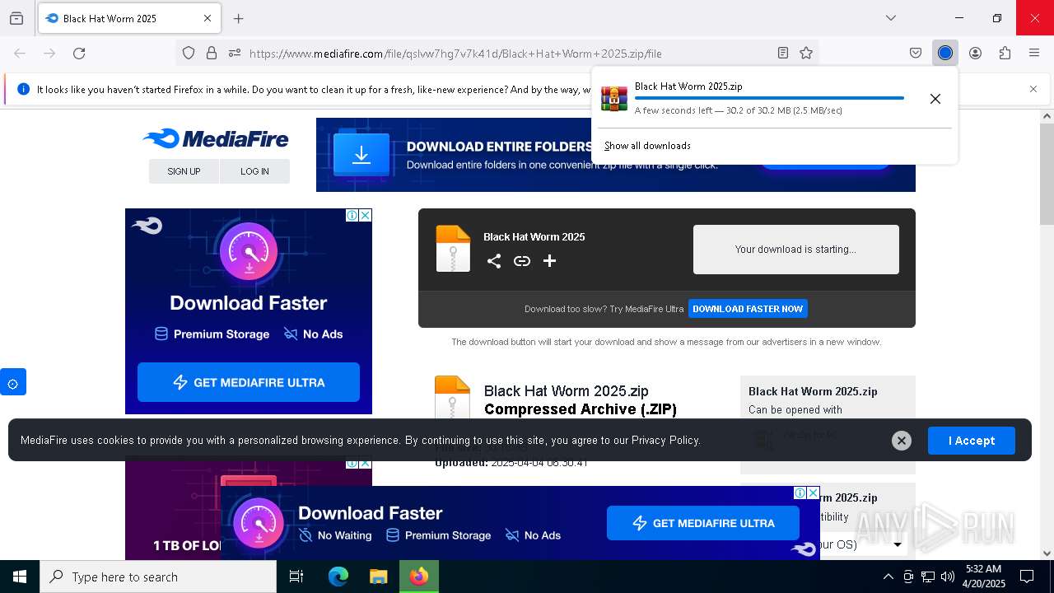Viewport: 1054px width, 593px height.
Task: Open File Explorer from taskbar
Action: point(378,577)
